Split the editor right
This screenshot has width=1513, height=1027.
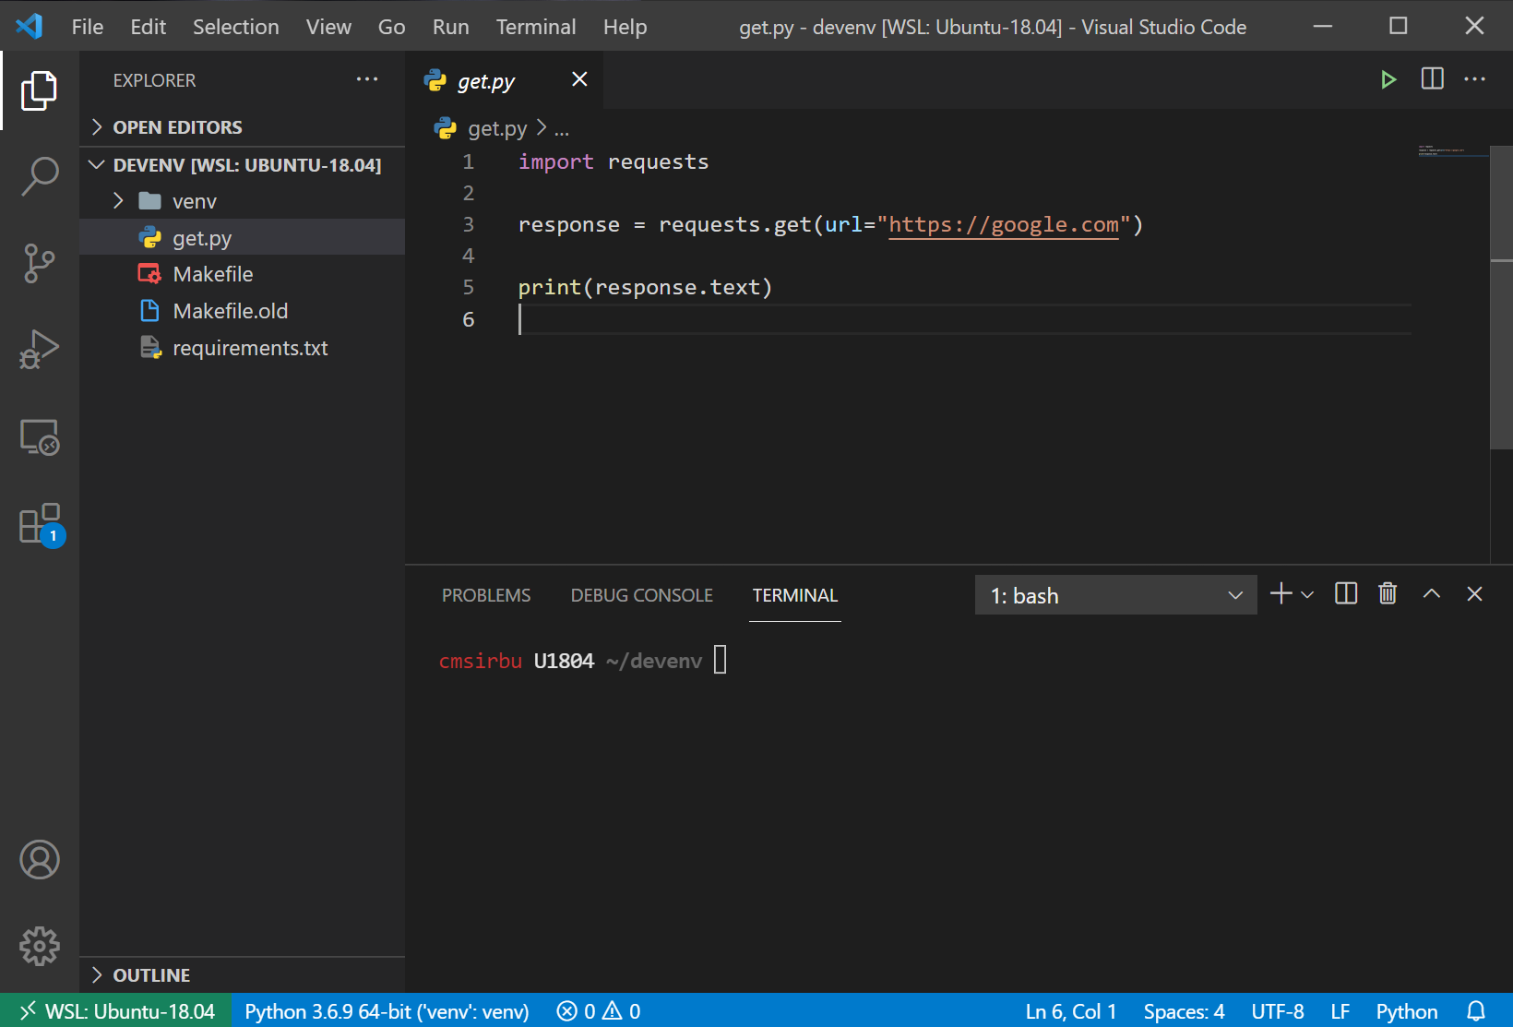pos(1432,79)
